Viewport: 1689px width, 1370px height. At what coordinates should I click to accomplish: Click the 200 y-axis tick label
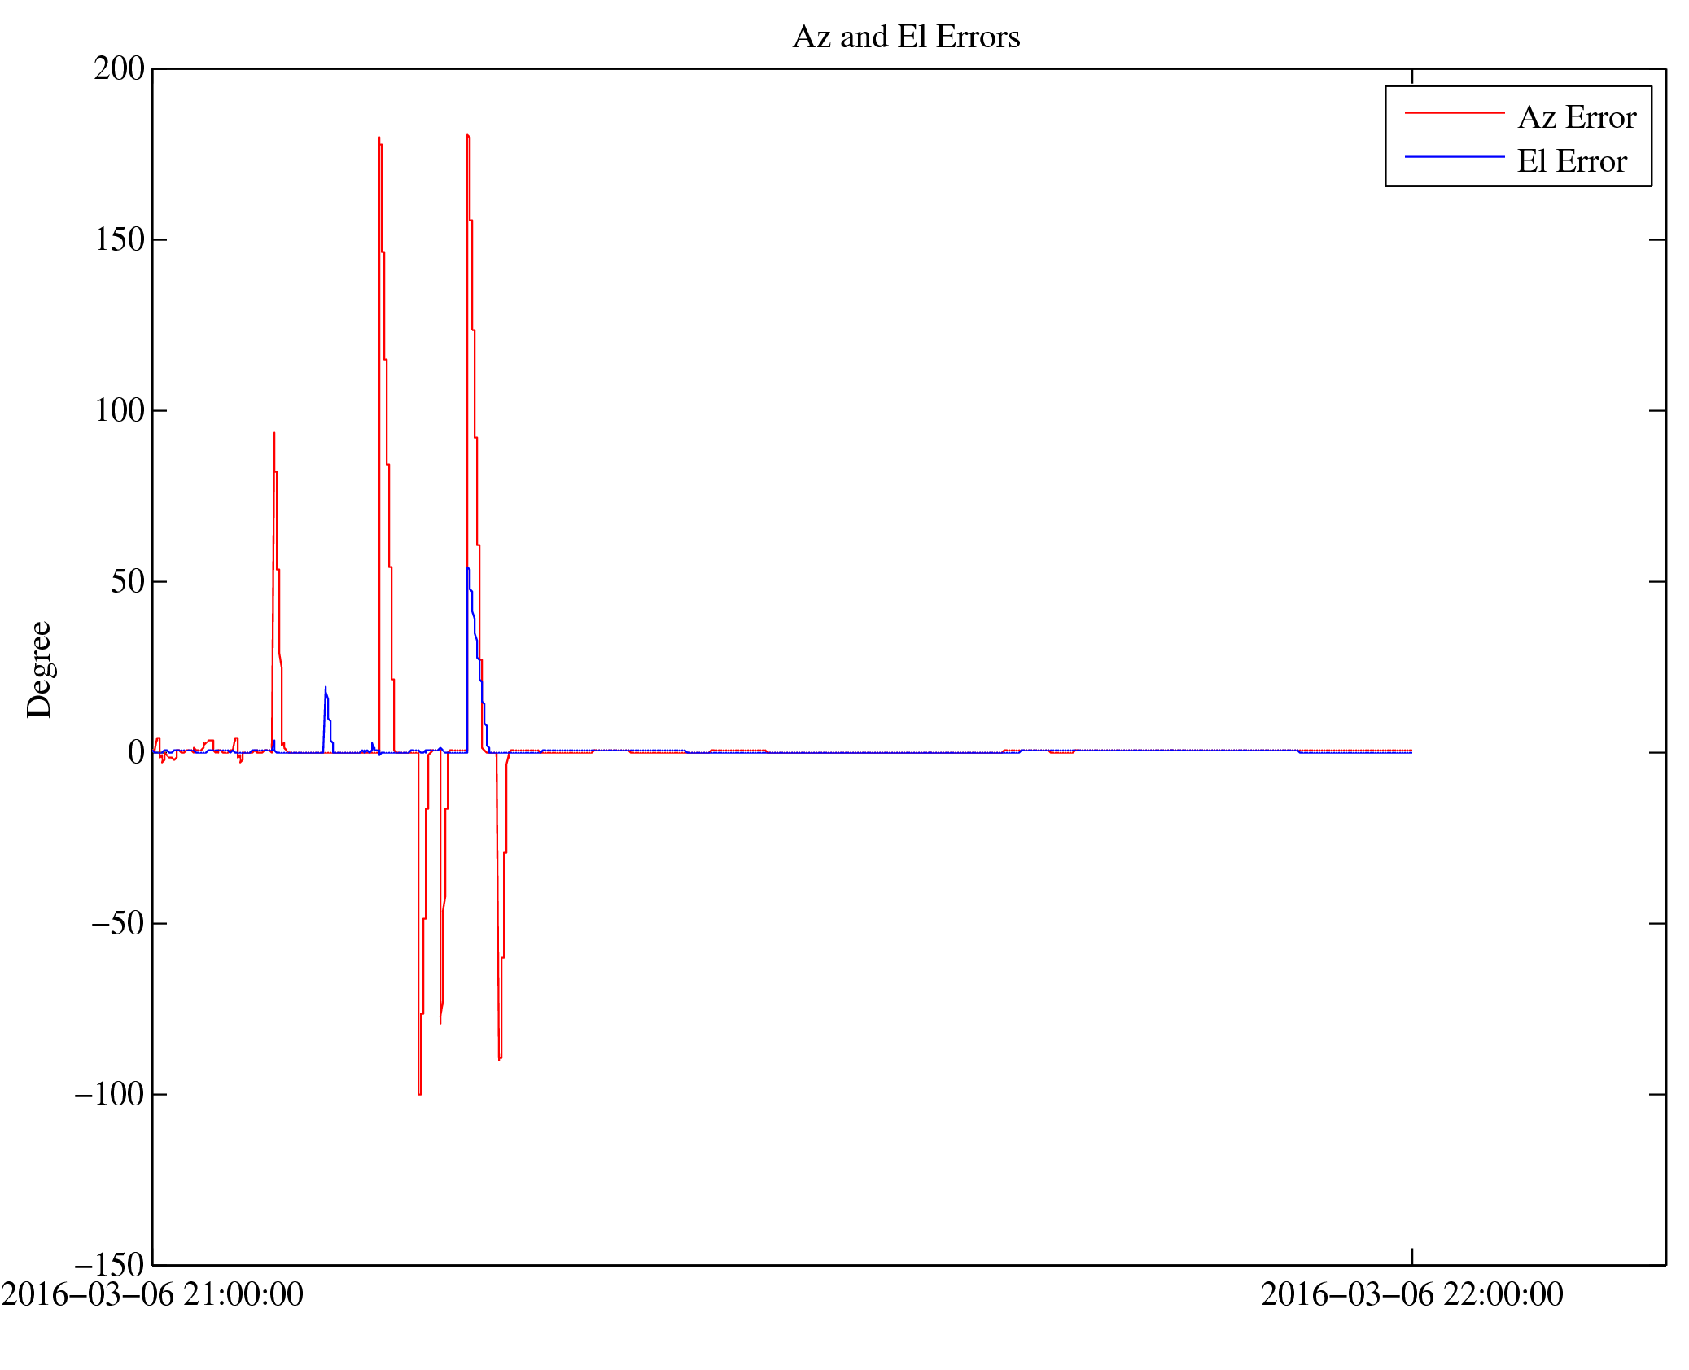click(x=119, y=68)
